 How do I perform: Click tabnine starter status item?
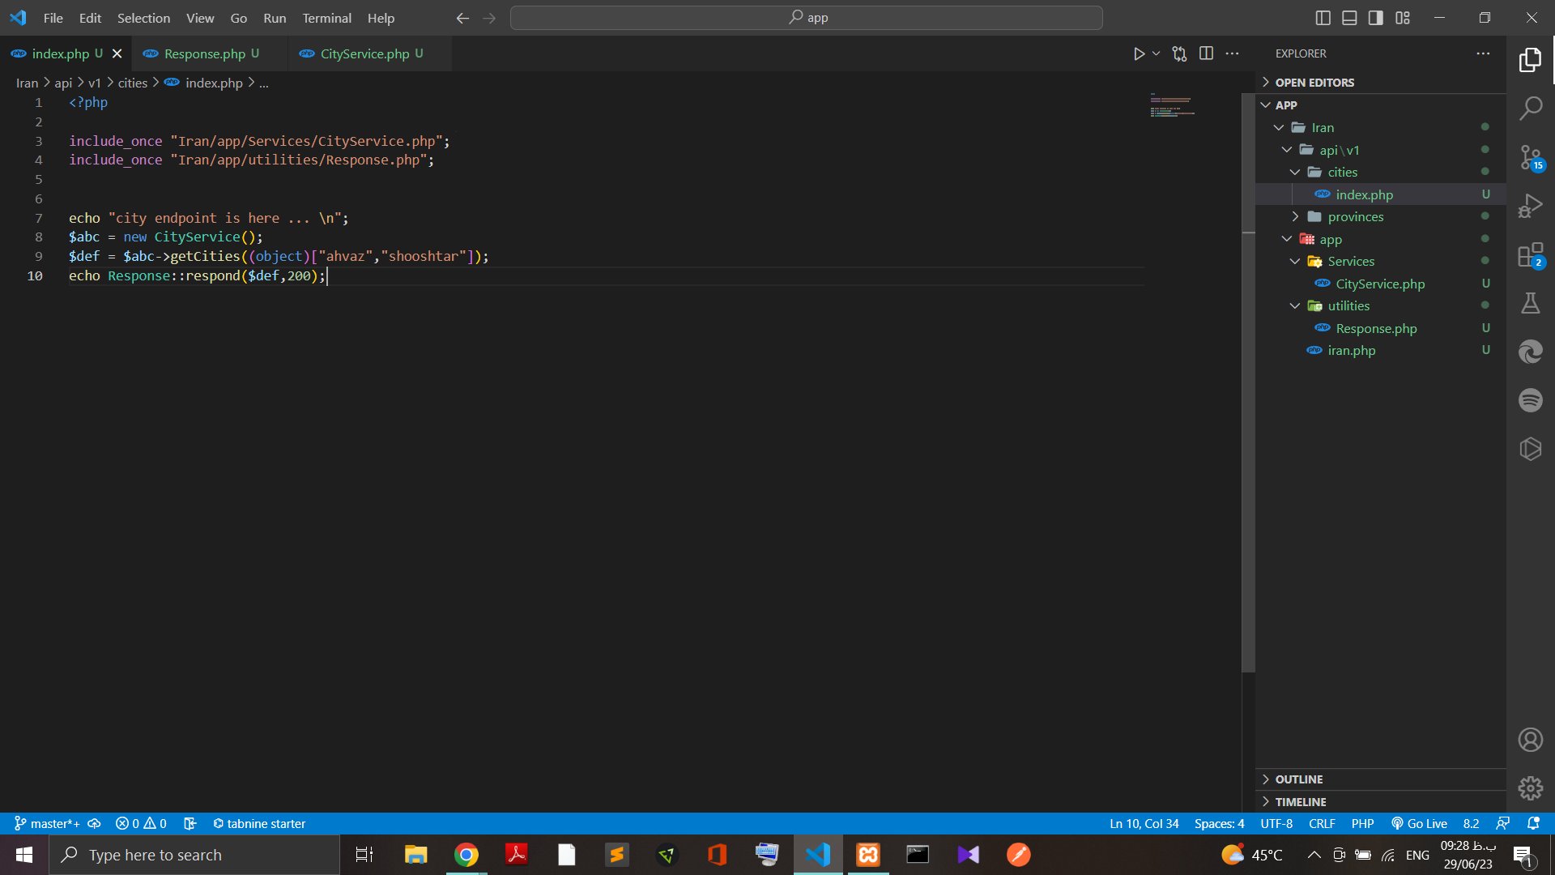pos(259,823)
